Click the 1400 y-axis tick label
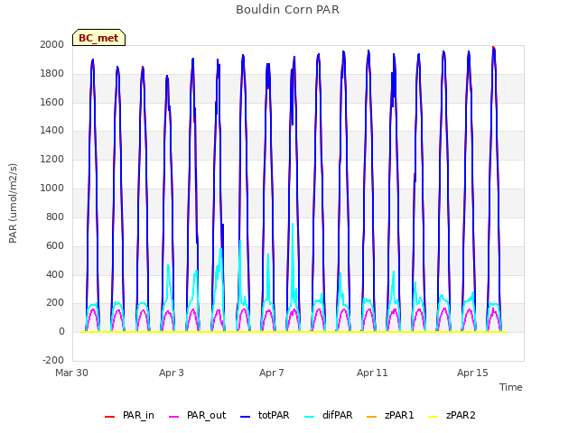Image resolution: width=578 pixels, height=433 pixels. (52, 130)
